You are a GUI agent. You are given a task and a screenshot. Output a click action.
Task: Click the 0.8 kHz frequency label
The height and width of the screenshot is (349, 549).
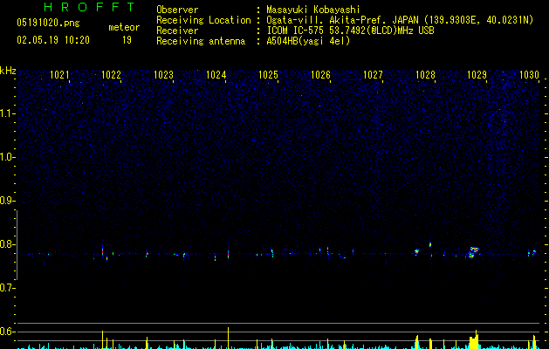click(6, 244)
